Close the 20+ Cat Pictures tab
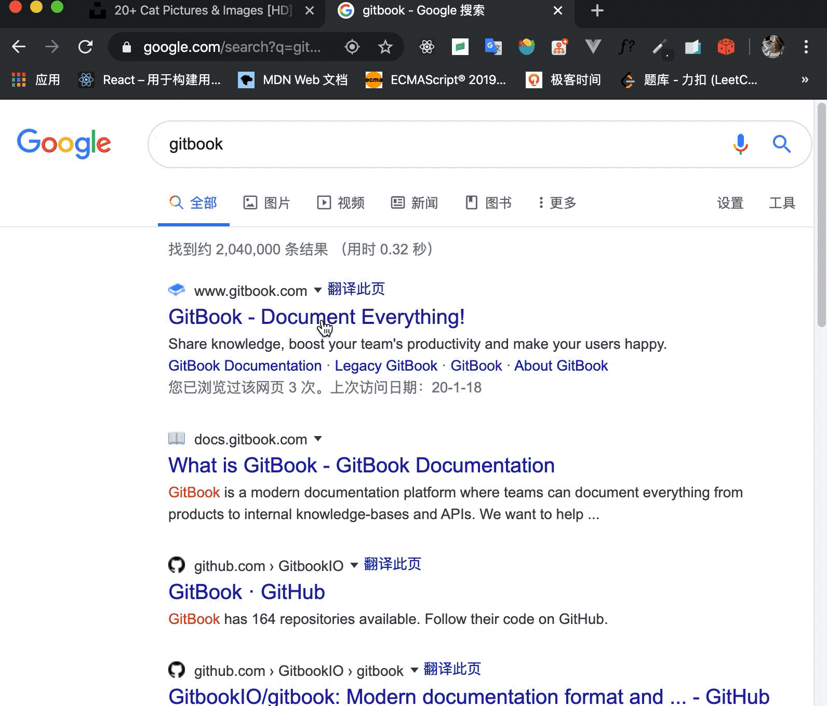Screen dimensions: 827x706 [310, 10]
